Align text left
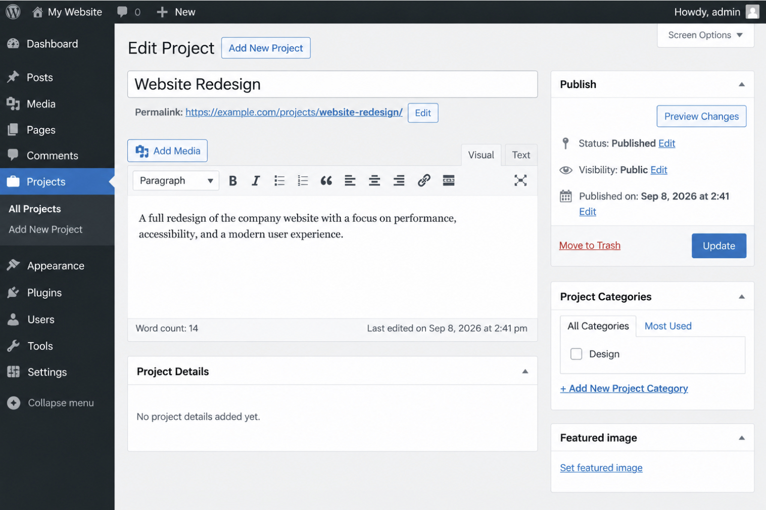766x510 pixels. click(350, 180)
